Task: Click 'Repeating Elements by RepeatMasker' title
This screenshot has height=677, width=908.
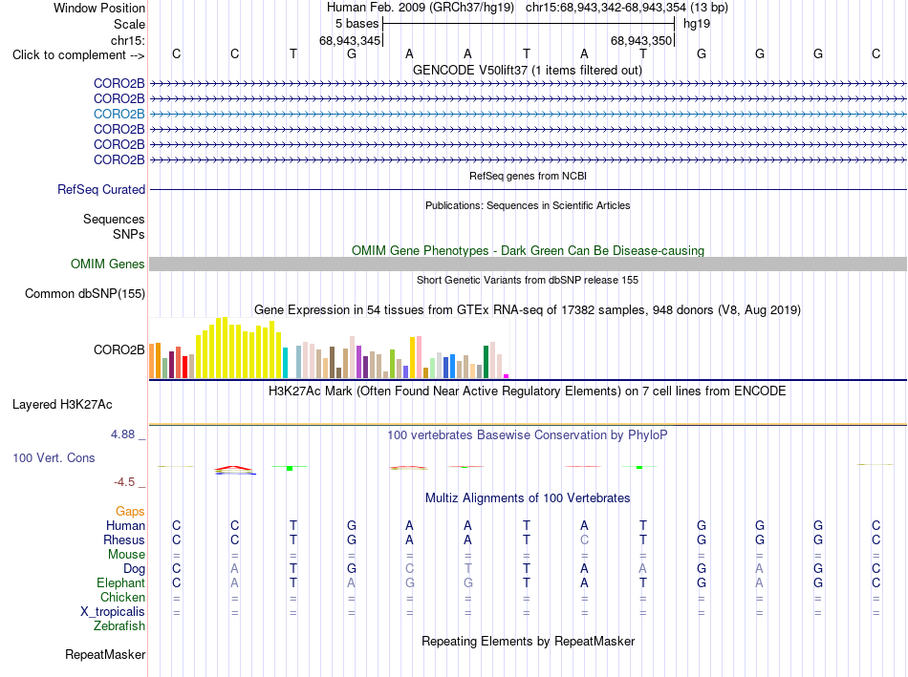Action: pos(528,641)
